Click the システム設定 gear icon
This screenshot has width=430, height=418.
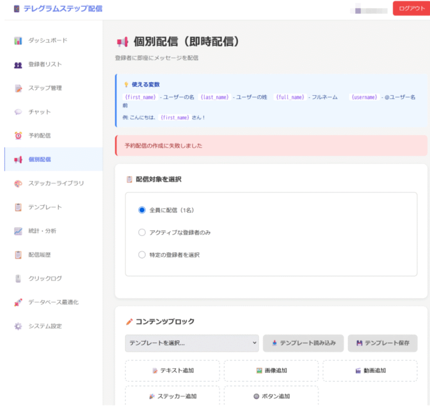[18, 327]
